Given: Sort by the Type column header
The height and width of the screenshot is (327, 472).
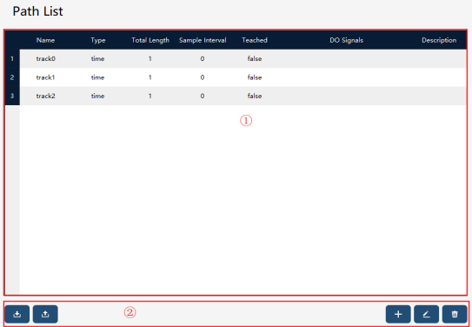Looking at the screenshot, I should [98, 40].
